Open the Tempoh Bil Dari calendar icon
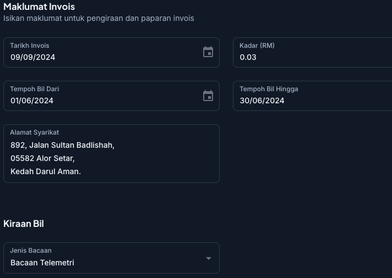This screenshot has height=278, width=392. click(x=208, y=96)
